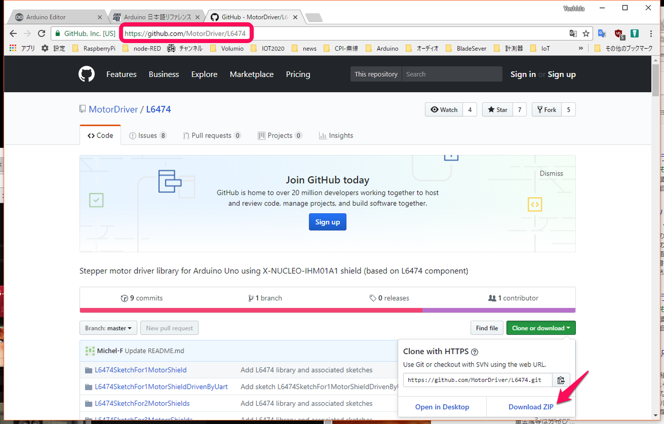Viewport: 664px width, 424px height.
Task: Switch to Arduino 日本語リファレンス tab
Action: pyautogui.click(x=156, y=17)
